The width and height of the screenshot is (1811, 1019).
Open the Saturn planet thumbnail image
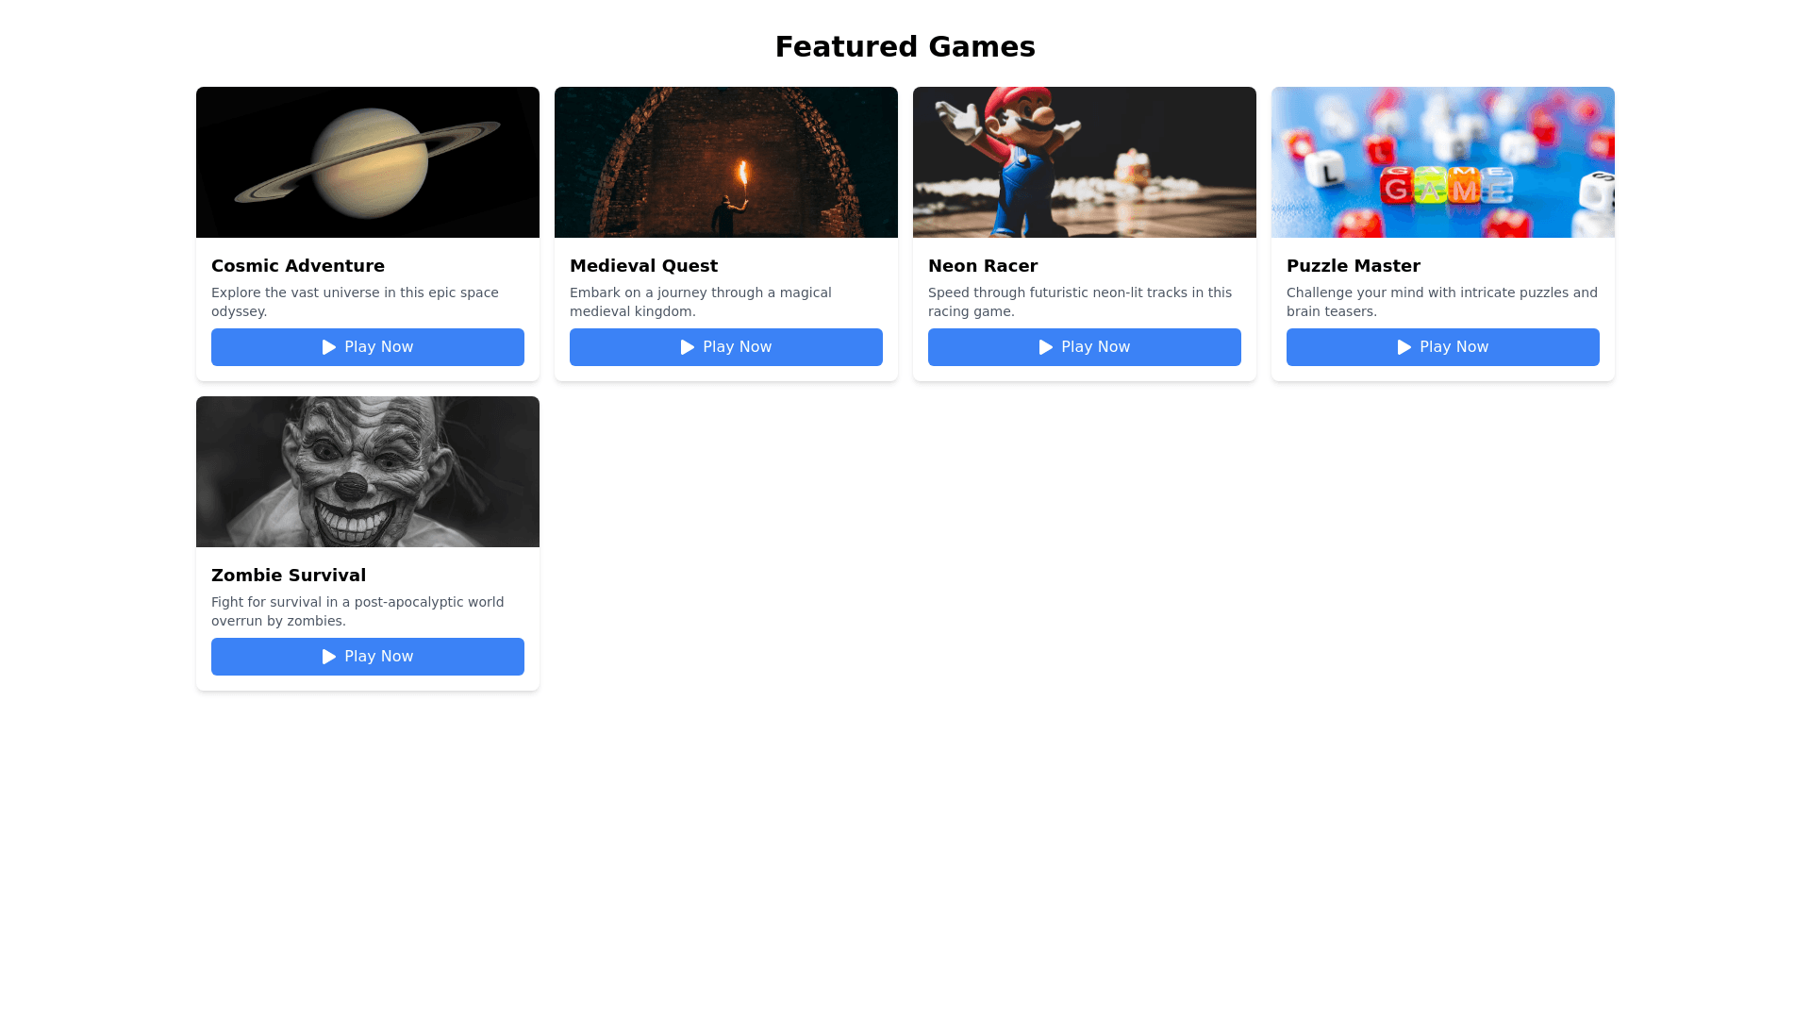pyautogui.click(x=368, y=162)
